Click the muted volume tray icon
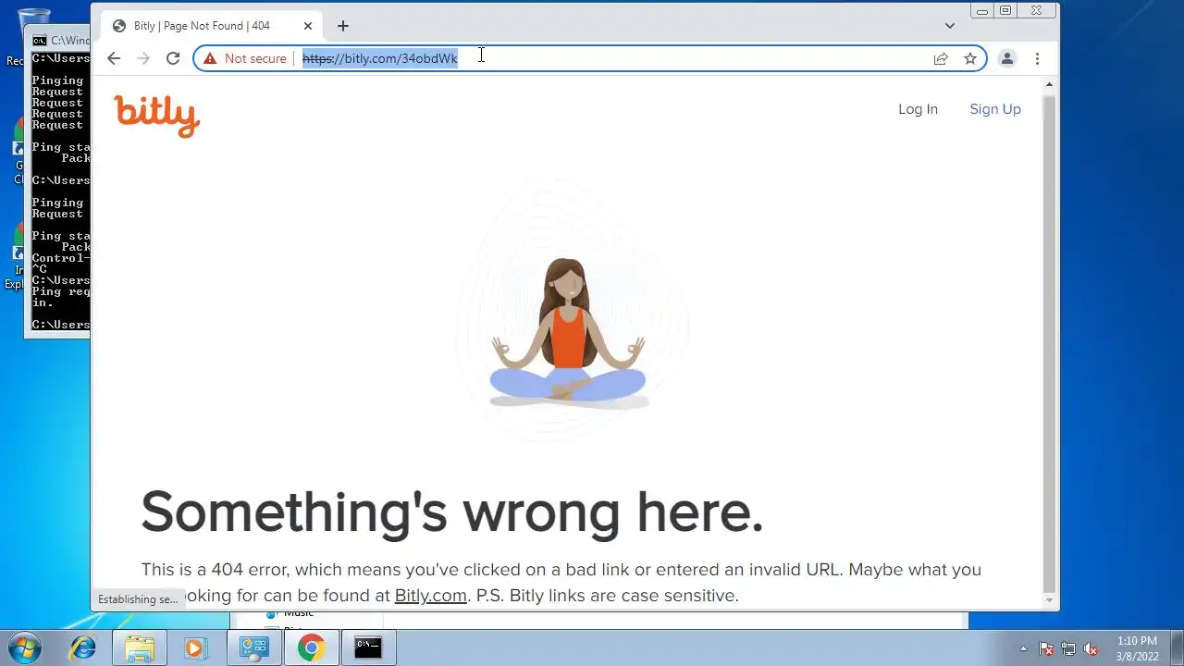This screenshot has width=1184, height=666. [x=1091, y=648]
